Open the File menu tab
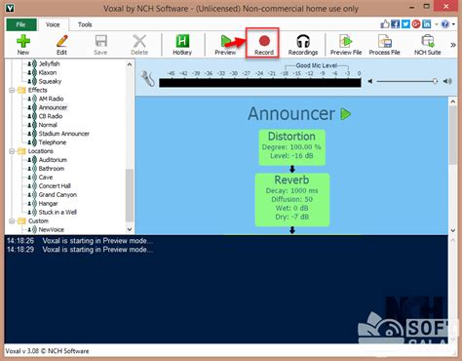This screenshot has height=361, width=462. (x=20, y=24)
